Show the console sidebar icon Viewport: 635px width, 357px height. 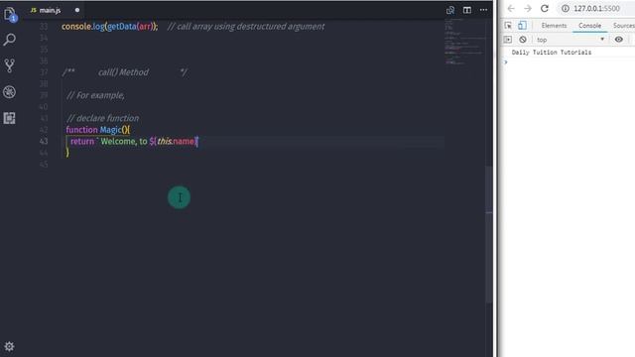(x=507, y=40)
